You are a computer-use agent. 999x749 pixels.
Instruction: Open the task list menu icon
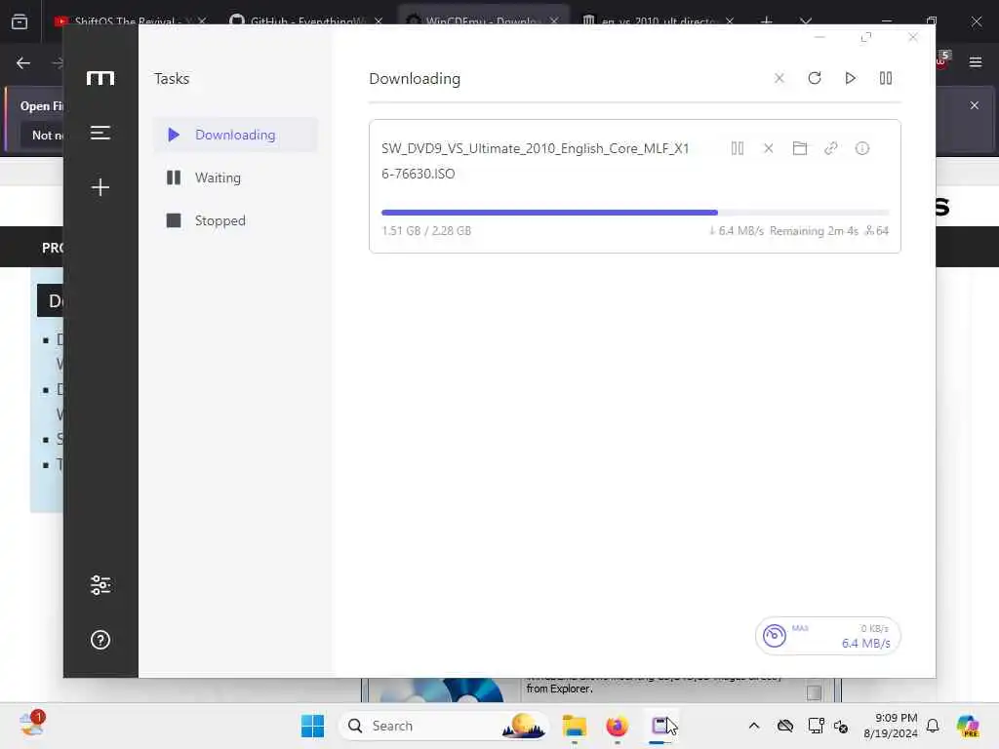(x=100, y=133)
